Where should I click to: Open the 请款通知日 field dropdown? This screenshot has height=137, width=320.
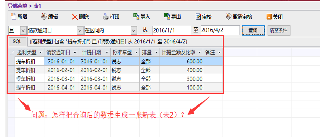[80, 30]
